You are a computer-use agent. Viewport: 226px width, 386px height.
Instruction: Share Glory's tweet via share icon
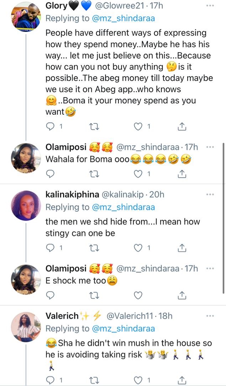pos(182,126)
